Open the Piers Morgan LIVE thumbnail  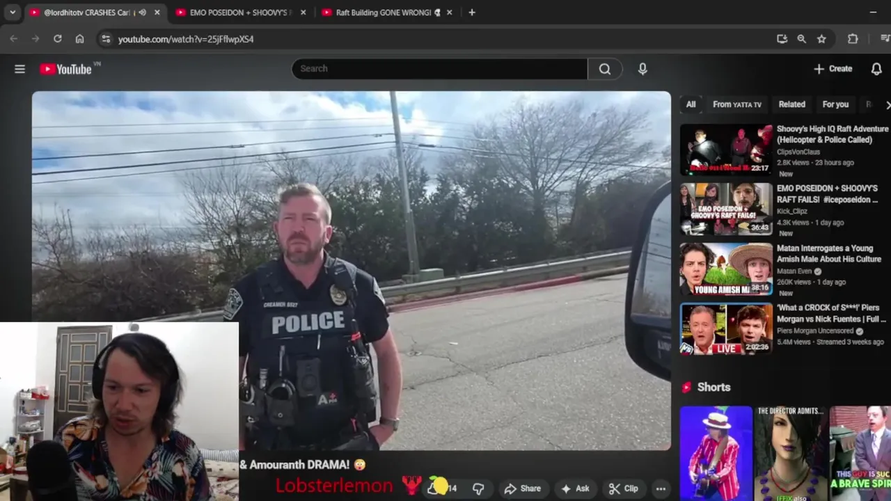726,328
